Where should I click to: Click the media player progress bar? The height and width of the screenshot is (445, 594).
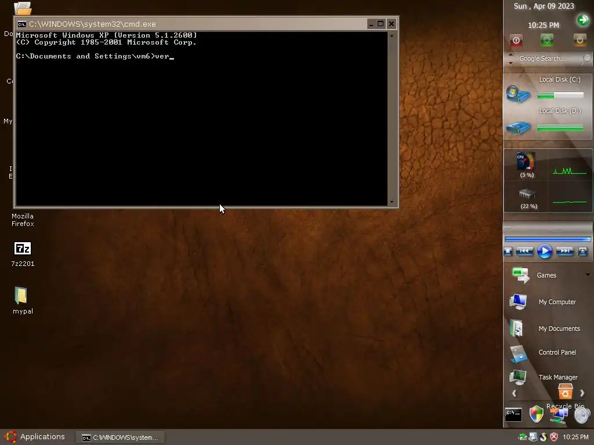point(548,239)
